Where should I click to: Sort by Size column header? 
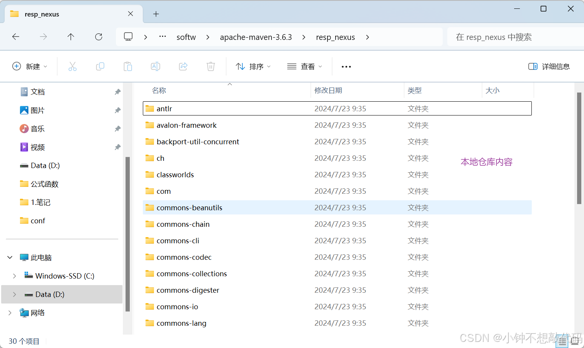(x=493, y=91)
